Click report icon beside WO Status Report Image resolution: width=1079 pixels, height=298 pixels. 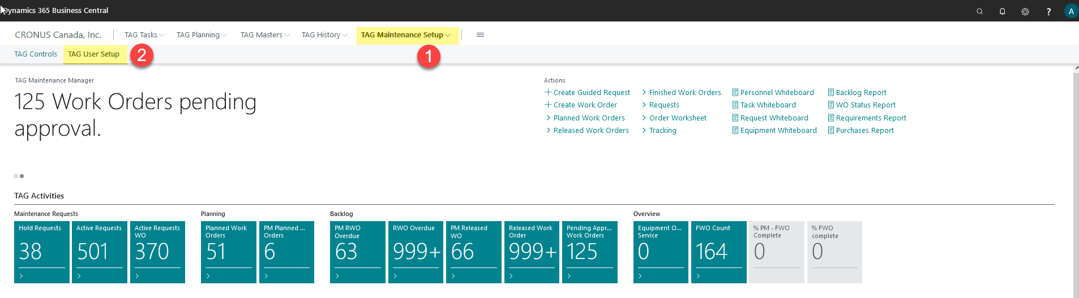(831, 105)
